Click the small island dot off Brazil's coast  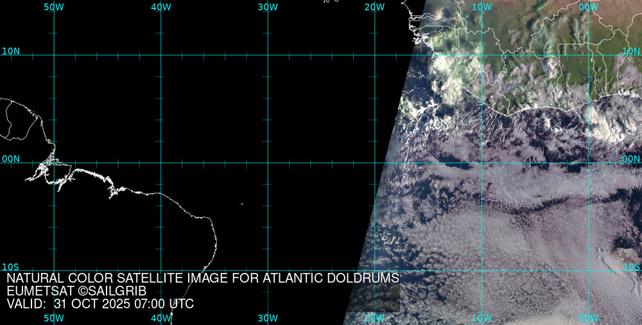[x=242, y=205]
